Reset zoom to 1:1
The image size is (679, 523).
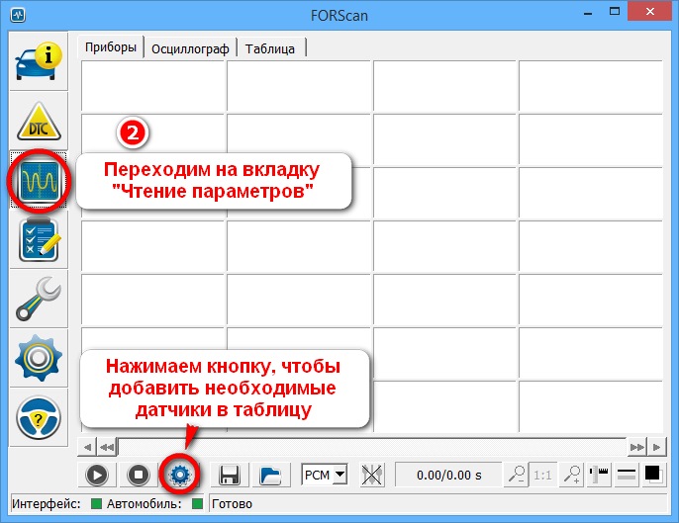pyautogui.click(x=542, y=475)
